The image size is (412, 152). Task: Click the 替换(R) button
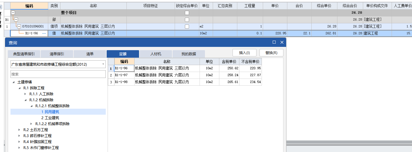[x=271, y=53]
